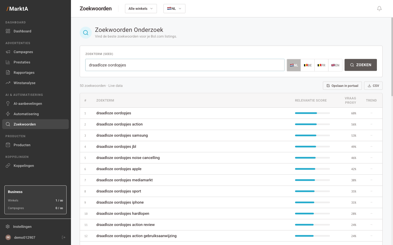Viewport: 393px width, 245px height.
Task: Select the BE language toggle
Action: (x=308, y=65)
